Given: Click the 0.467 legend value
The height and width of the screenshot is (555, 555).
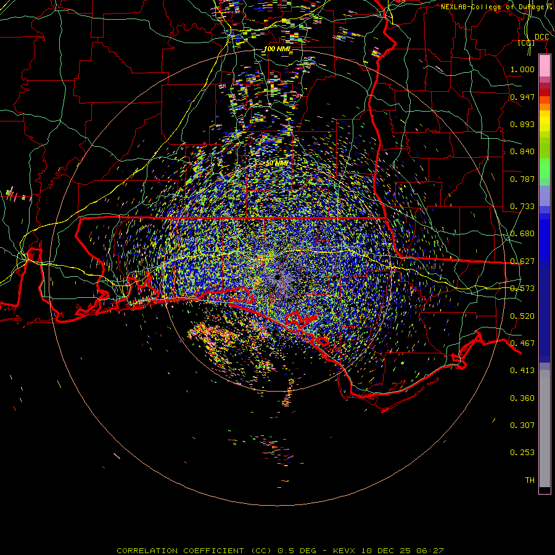Looking at the screenshot, I should (522, 343).
